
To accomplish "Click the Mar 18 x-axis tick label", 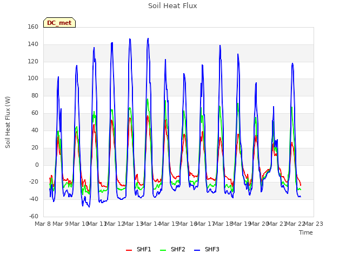I will point(223,224).
